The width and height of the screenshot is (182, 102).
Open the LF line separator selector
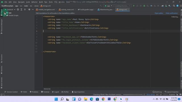tap(161, 95)
